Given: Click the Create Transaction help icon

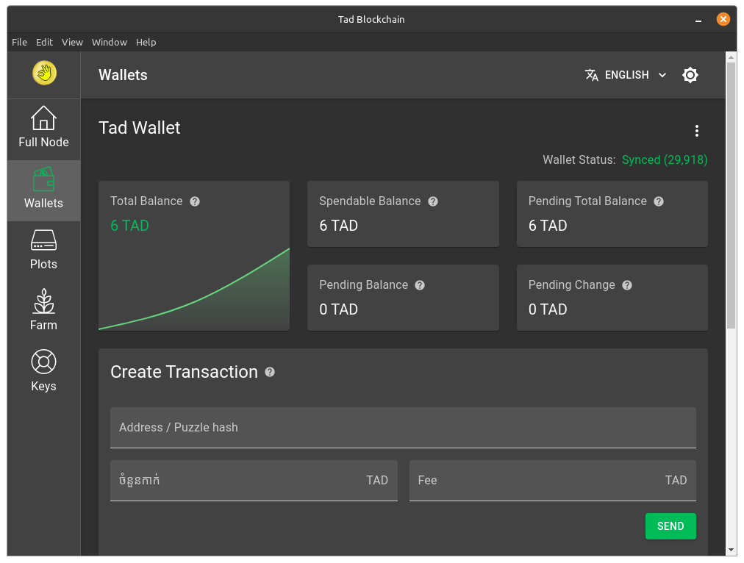Looking at the screenshot, I should point(270,373).
